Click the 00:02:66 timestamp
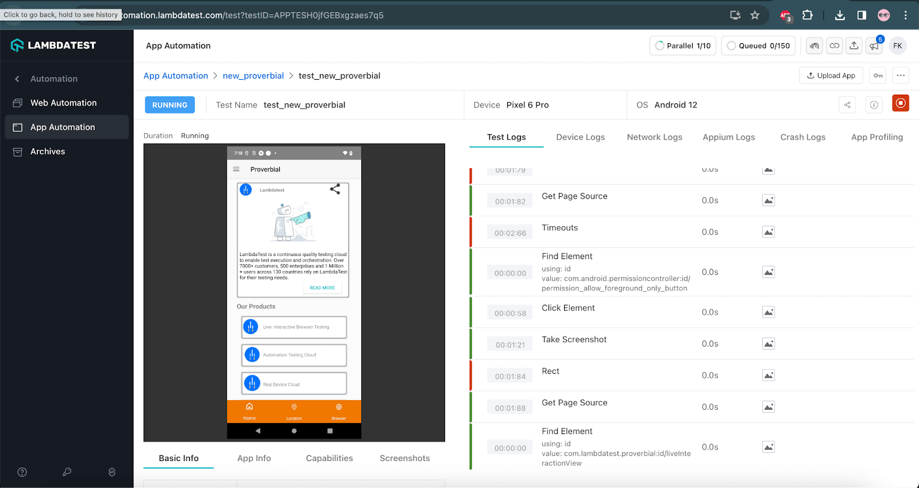919x488 pixels. (x=511, y=233)
